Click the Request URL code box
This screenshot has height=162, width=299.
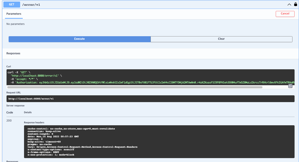pyautogui.click(x=151, y=99)
